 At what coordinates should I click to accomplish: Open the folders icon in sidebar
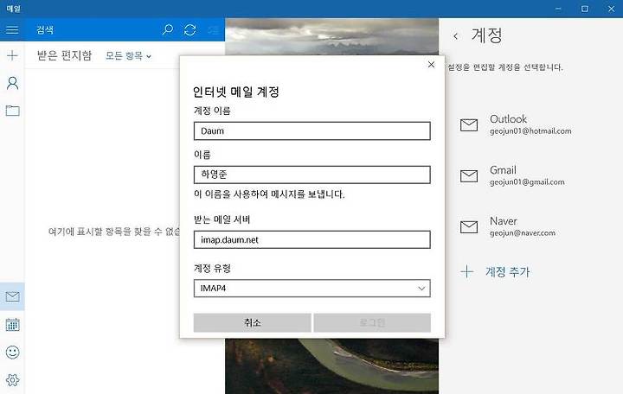12,111
